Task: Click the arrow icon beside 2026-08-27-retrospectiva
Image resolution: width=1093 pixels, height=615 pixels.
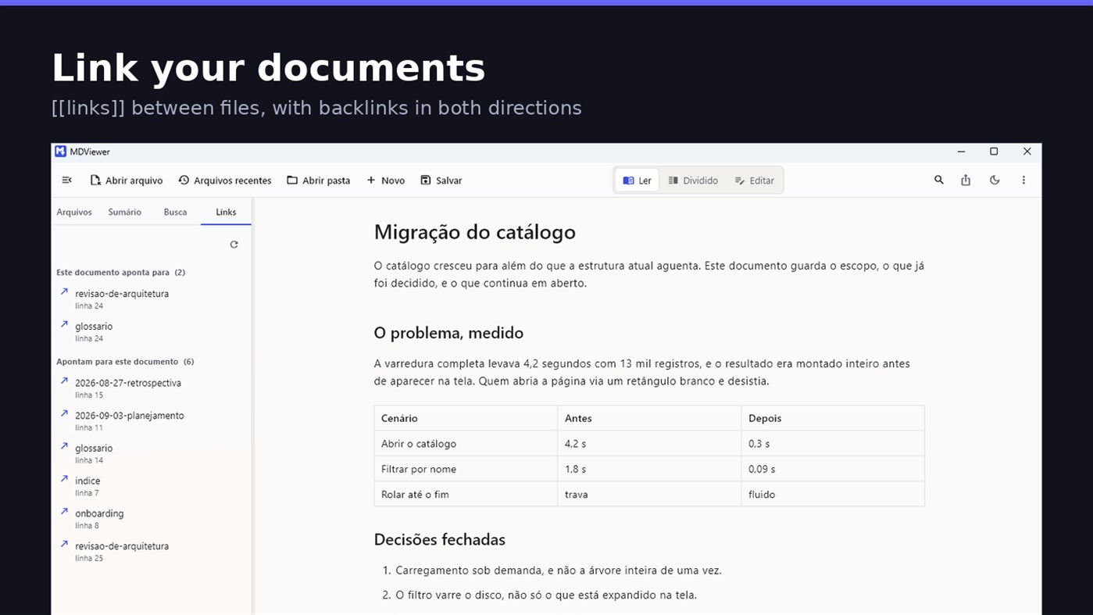Action: pyautogui.click(x=64, y=381)
